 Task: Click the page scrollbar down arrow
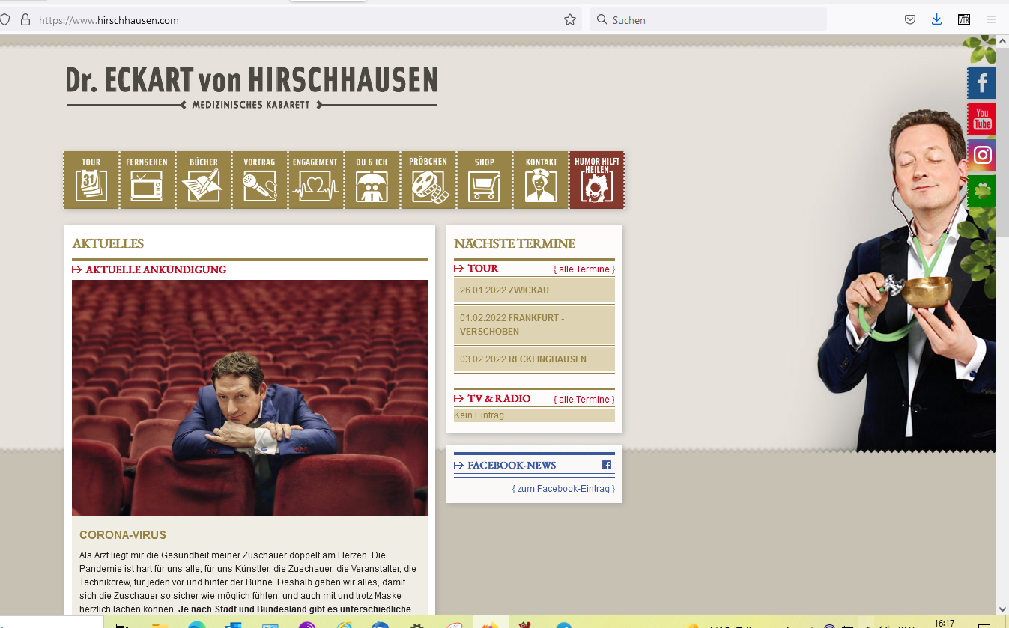coord(1002,609)
